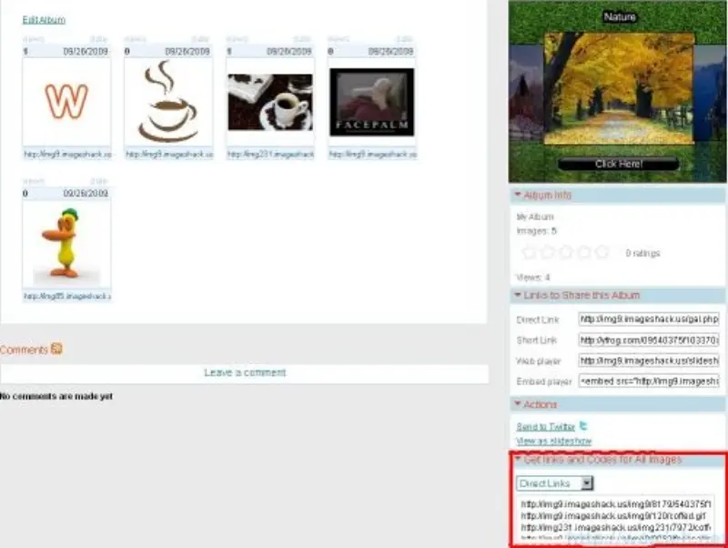Select the Short Link URL field
This screenshot has height=548, width=728.
pos(648,340)
